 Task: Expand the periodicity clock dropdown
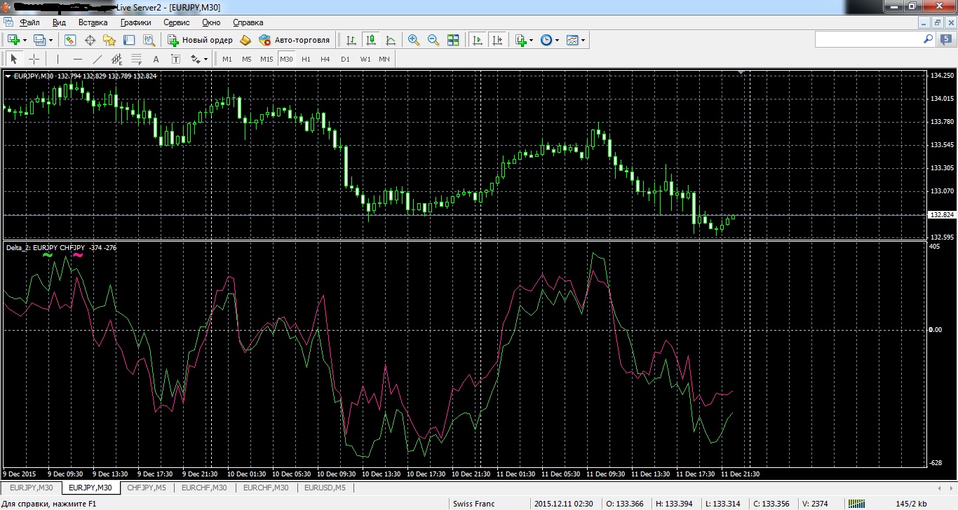(558, 40)
